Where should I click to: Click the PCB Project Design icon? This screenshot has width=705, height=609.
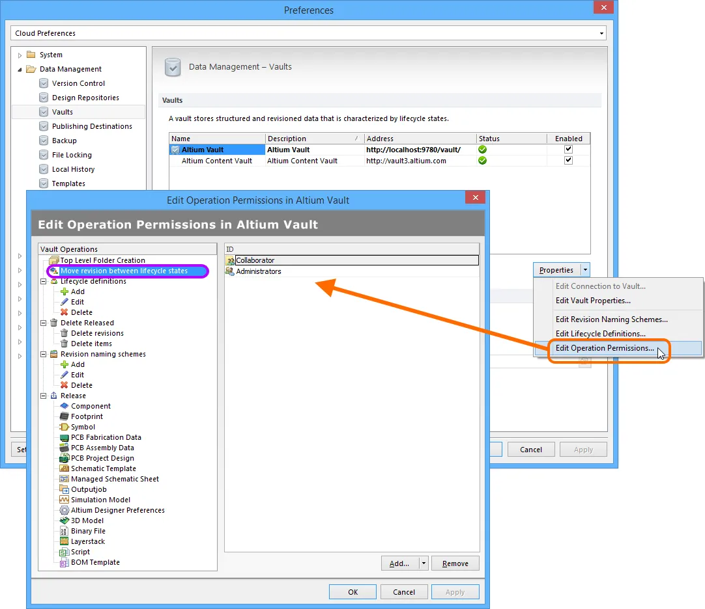click(x=65, y=458)
